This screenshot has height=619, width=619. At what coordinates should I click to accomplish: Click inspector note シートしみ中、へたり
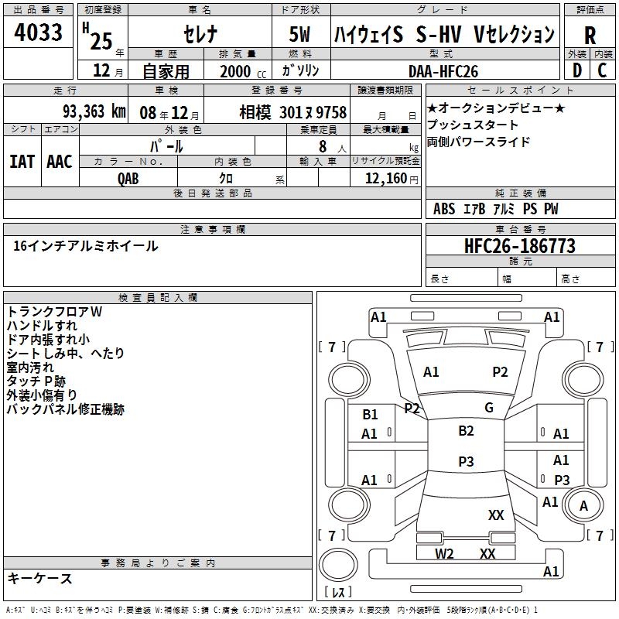66,354
